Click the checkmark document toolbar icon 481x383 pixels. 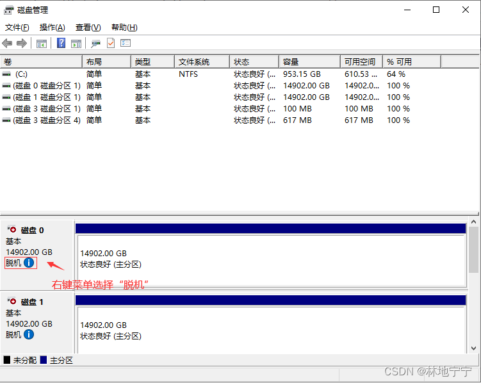point(111,43)
